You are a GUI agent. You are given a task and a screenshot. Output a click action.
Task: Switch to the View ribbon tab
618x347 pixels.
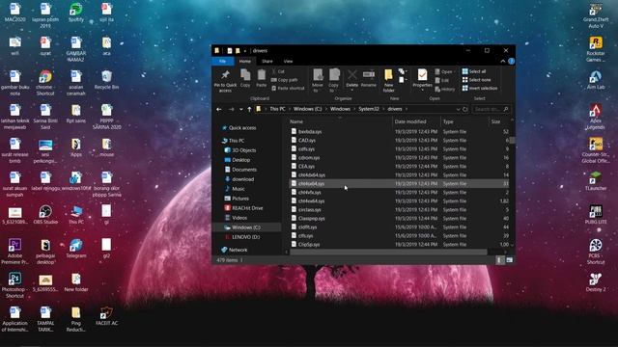tap(288, 62)
